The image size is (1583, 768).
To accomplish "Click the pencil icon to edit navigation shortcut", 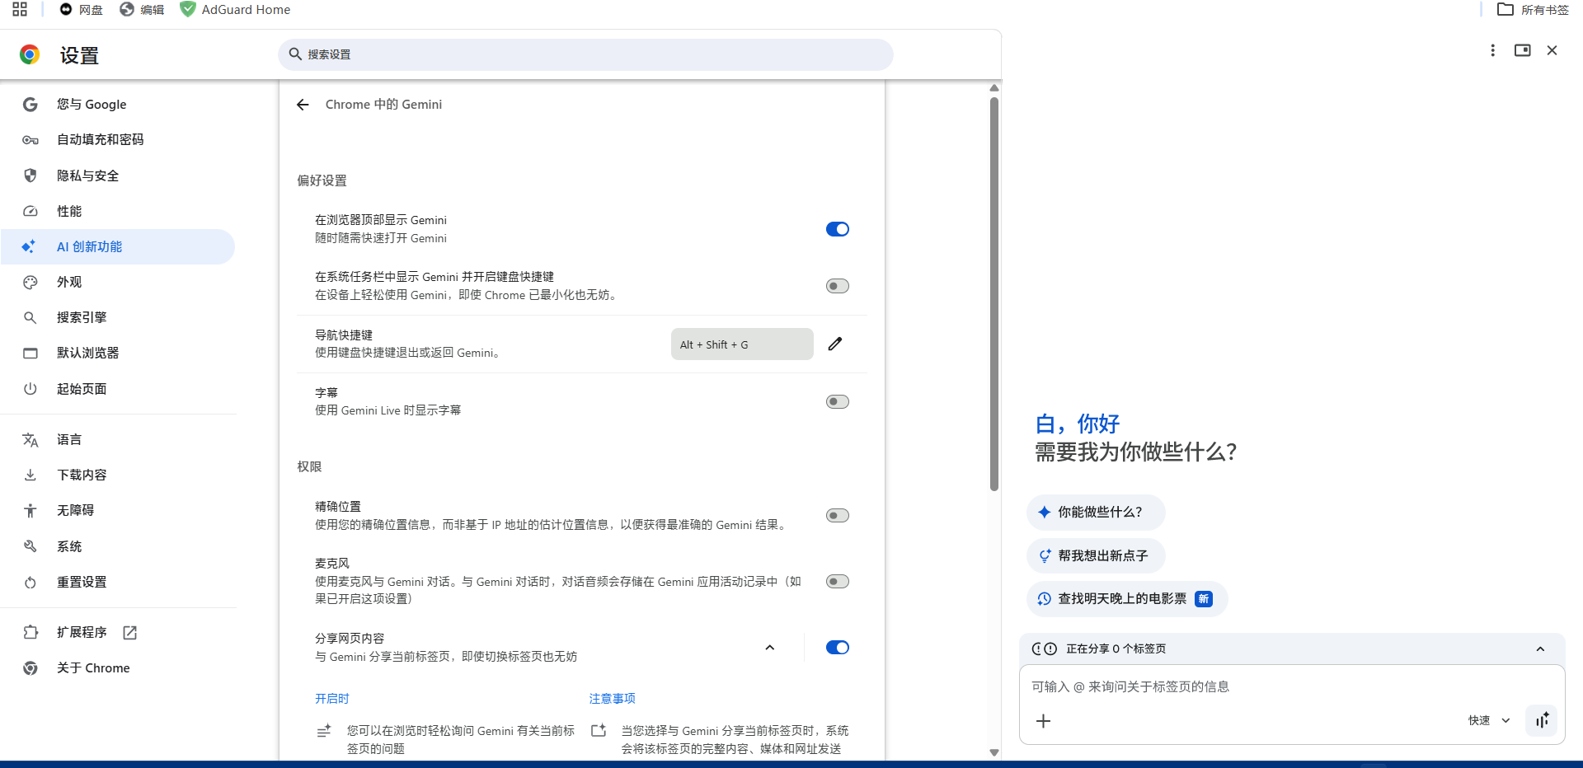I will click(x=835, y=344).
